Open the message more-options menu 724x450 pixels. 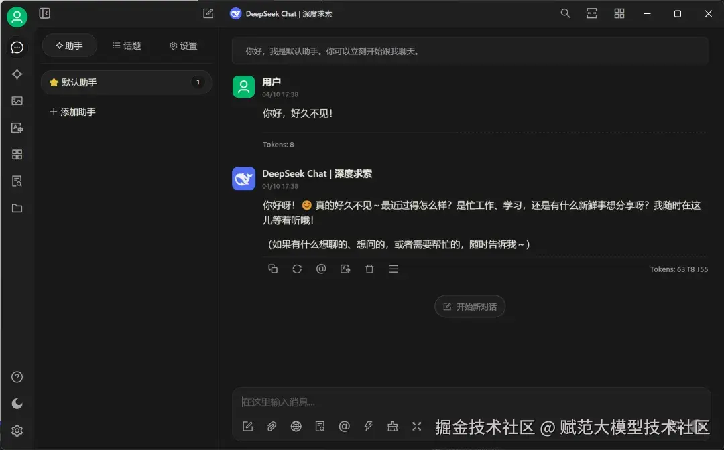394,269
